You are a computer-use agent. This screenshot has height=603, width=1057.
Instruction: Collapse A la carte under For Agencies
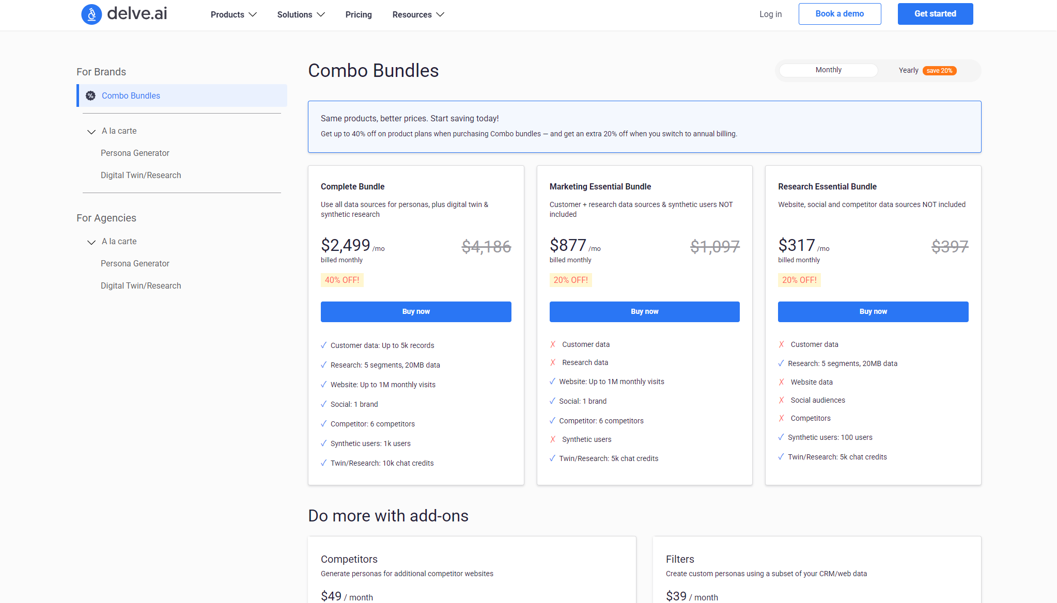(91, 242)
